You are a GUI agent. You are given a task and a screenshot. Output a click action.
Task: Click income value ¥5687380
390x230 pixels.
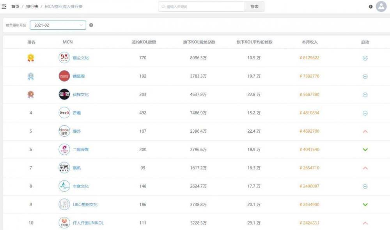[x=309, y=94]
